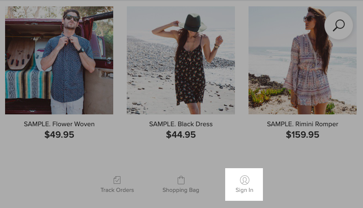Image resolution: width=363 pixels, height=208 pixels.
Task: Select the highlighted white Sign In tile
Action: (x=244, y=184)
